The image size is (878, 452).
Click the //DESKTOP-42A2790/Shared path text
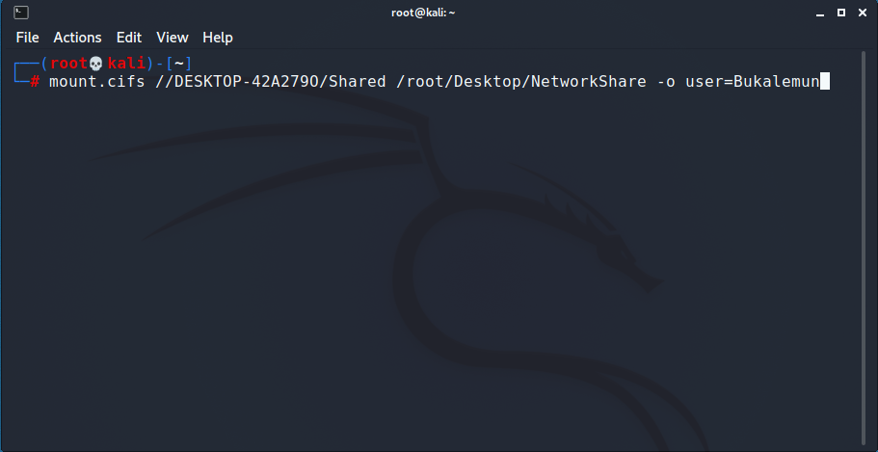271,82
